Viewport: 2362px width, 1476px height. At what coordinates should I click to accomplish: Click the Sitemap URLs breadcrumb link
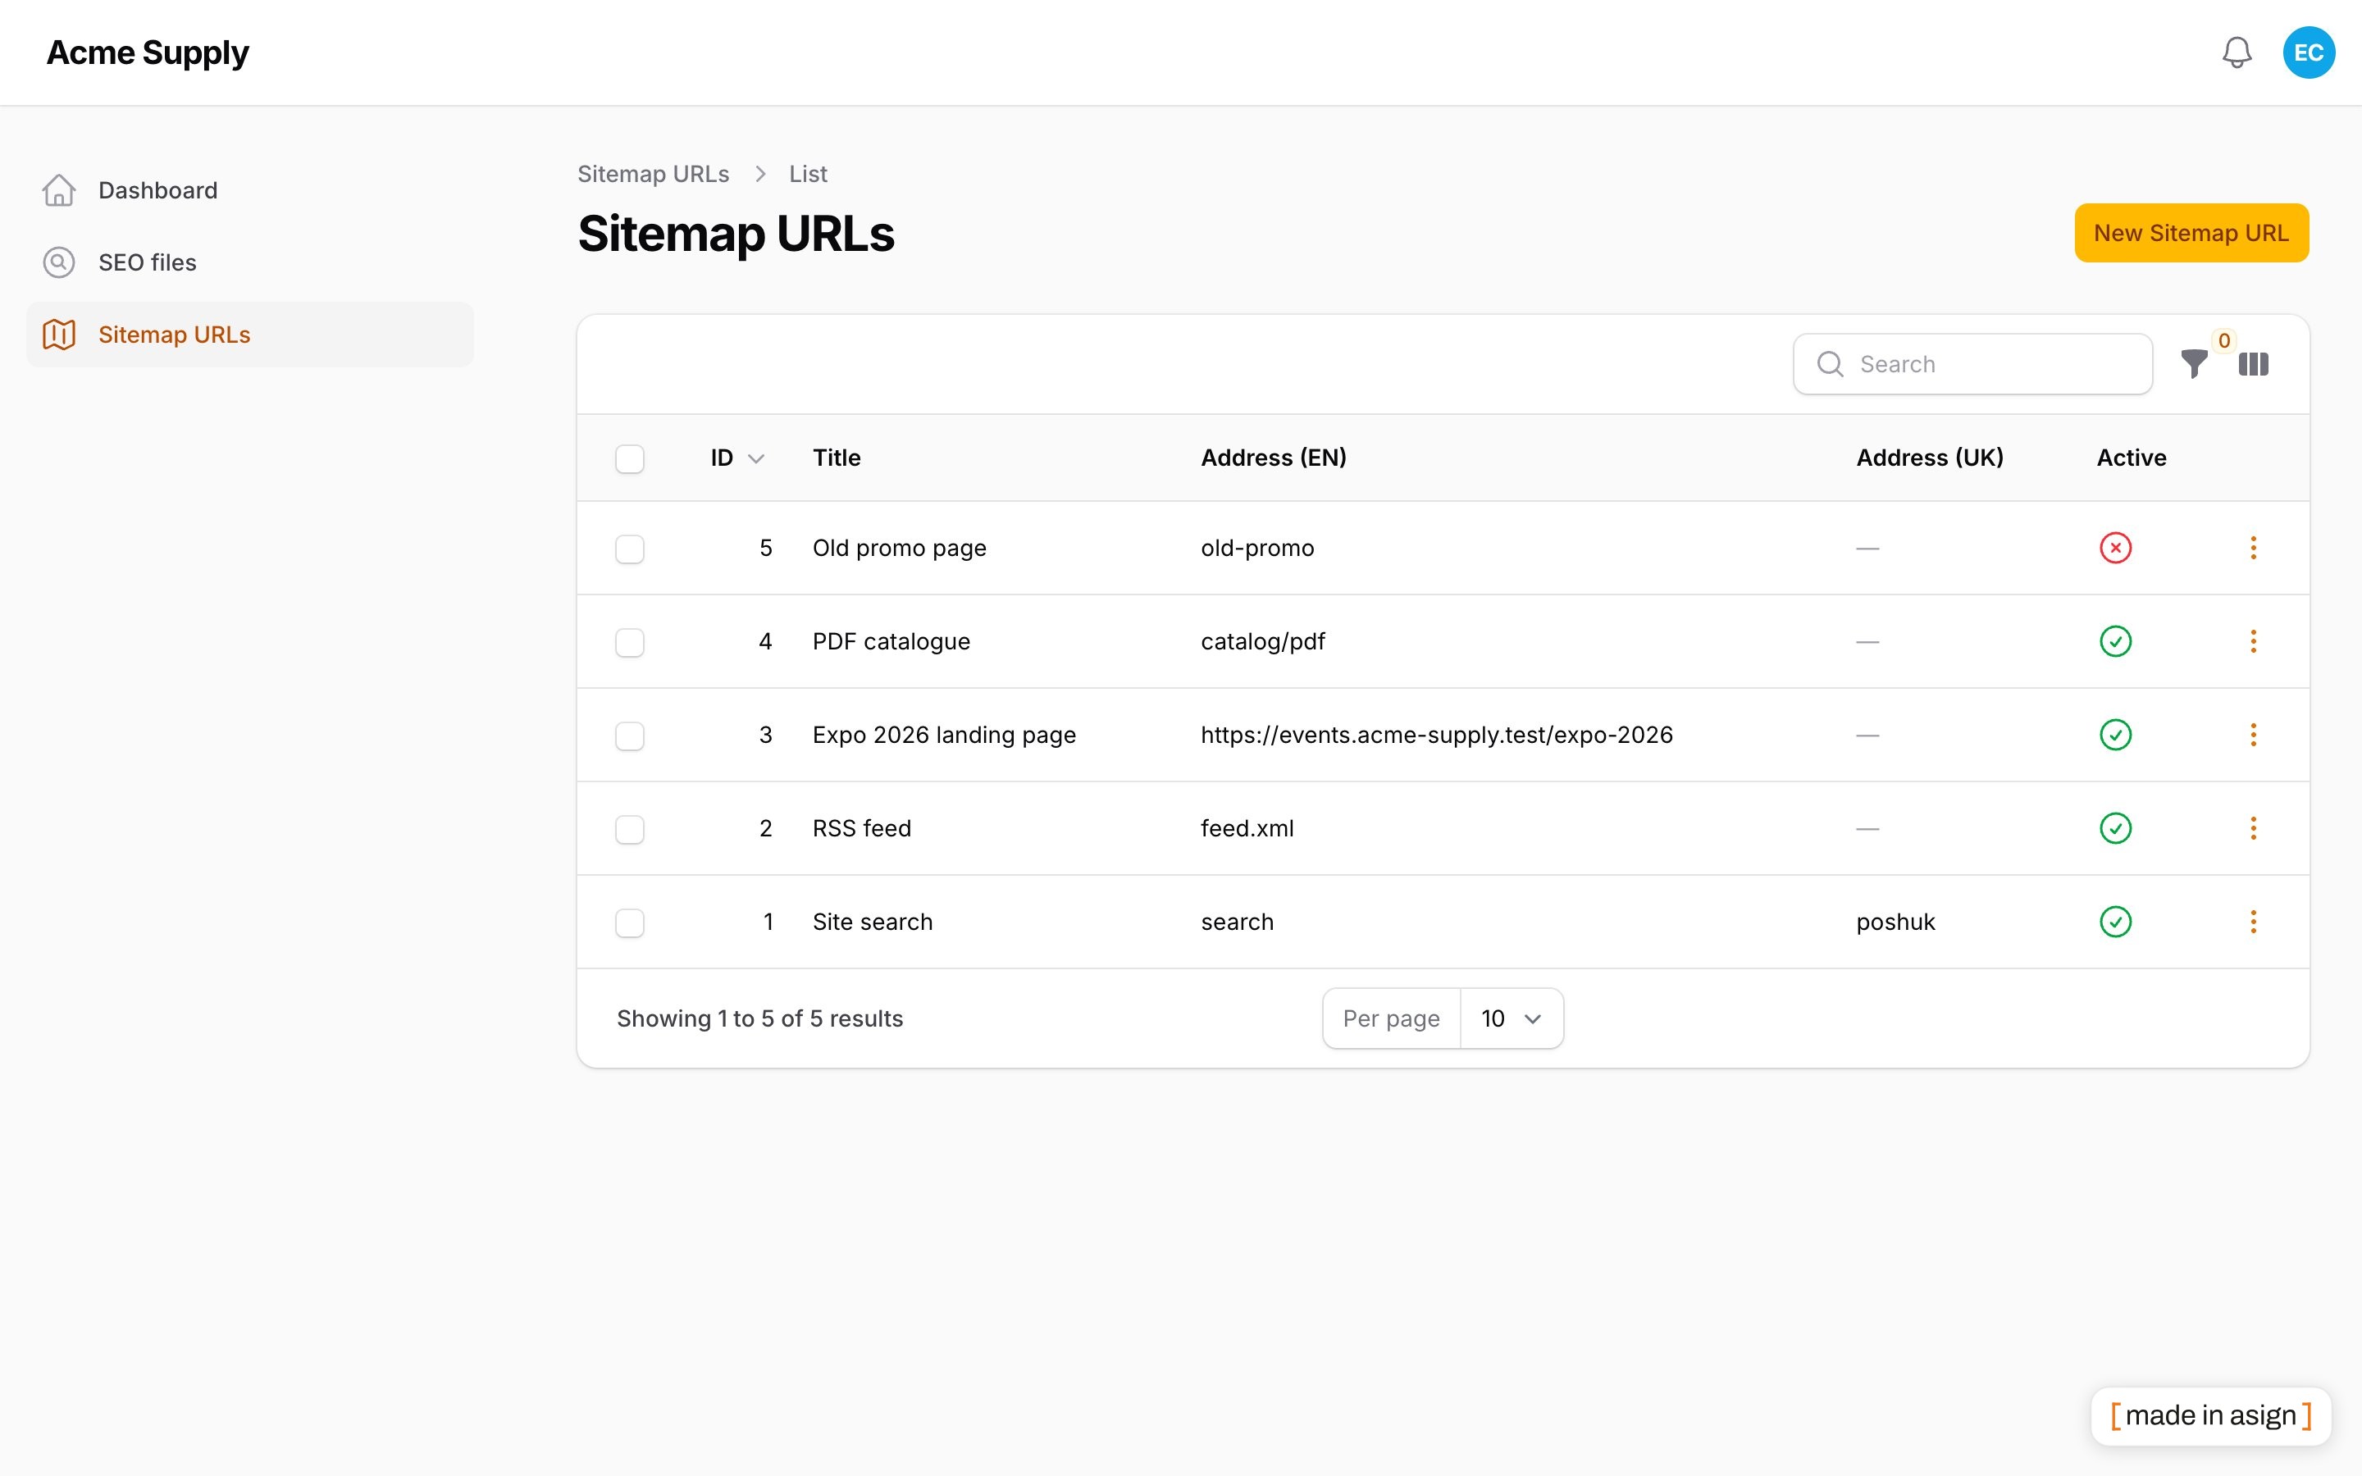tap(653, 174)
